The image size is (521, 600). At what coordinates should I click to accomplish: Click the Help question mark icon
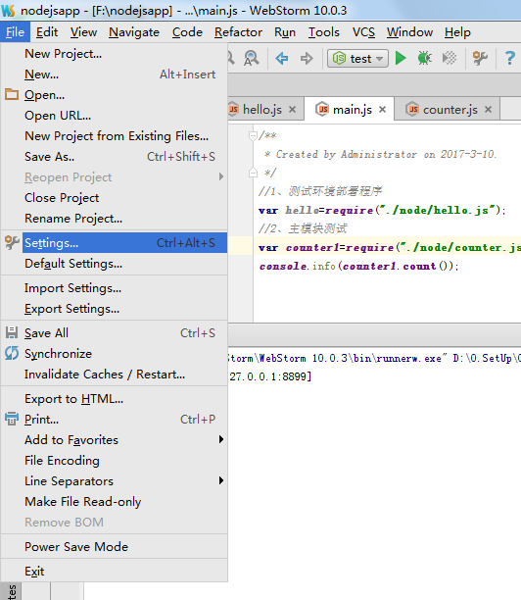[509, 58]
